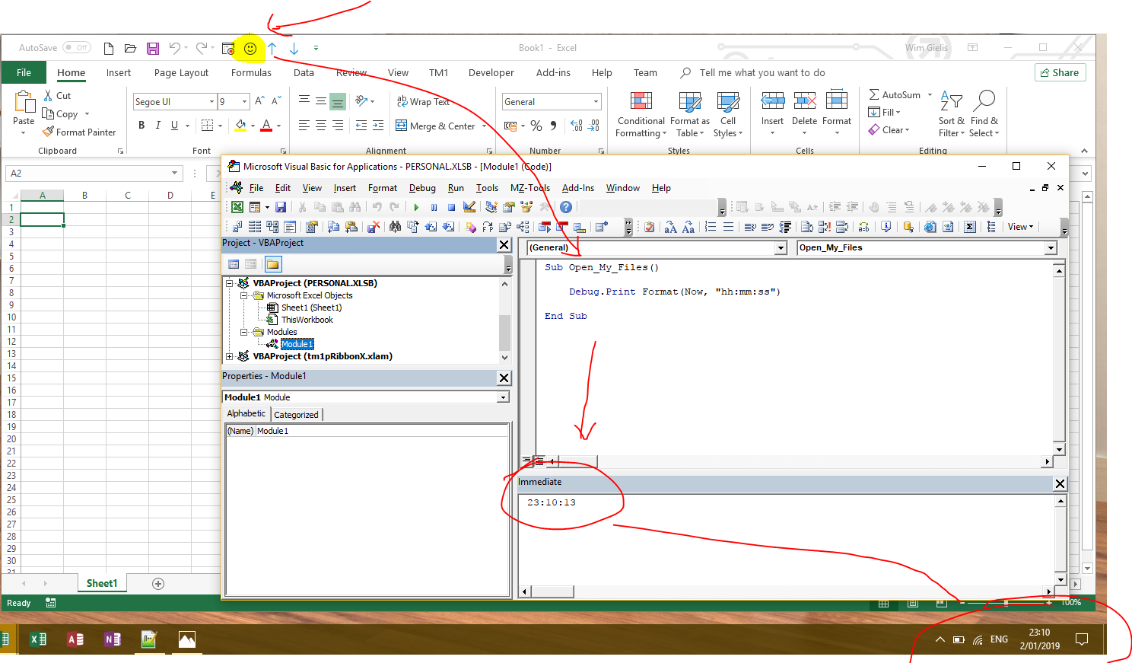
Task: Open the (General) object dropdown in code window
Action: pyautogui.click(x=781, y=248)
